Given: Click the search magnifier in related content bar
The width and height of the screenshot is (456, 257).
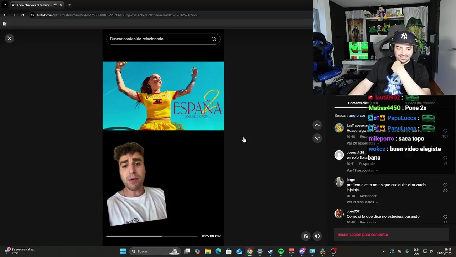Looking at the screenshot, I should click(214, 39).
